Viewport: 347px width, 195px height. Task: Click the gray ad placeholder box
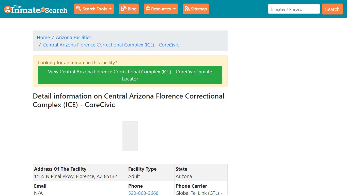[130, 136]
